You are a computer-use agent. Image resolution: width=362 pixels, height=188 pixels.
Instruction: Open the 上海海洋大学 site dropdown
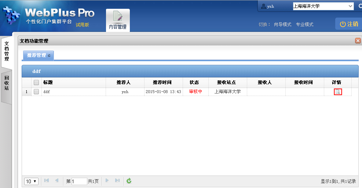click(x=323, y=6)
